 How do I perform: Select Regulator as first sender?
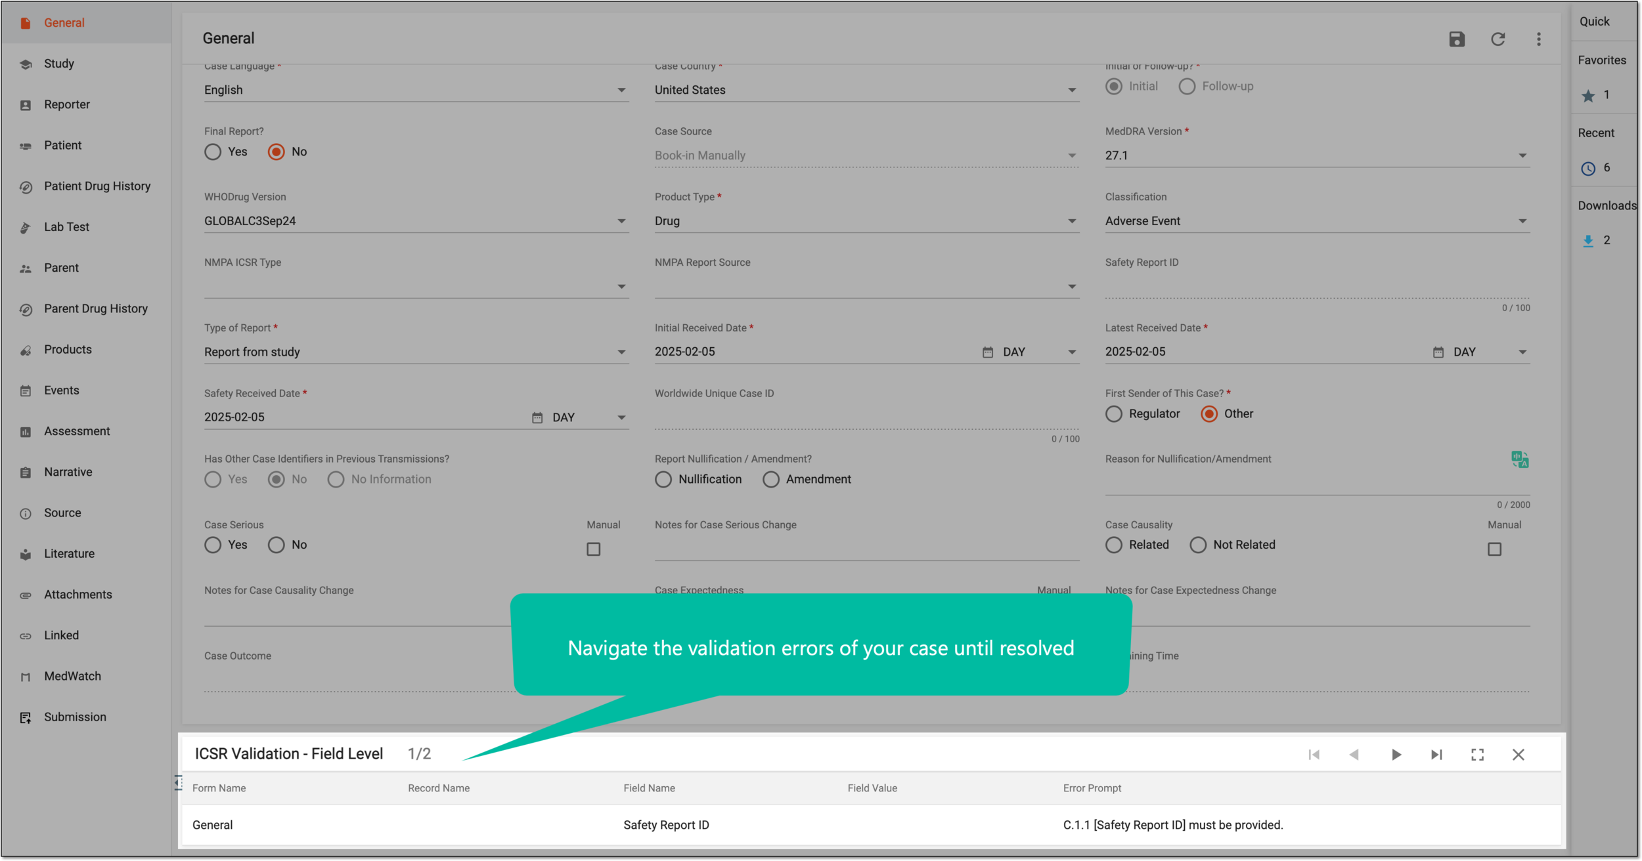[1114, 414]
